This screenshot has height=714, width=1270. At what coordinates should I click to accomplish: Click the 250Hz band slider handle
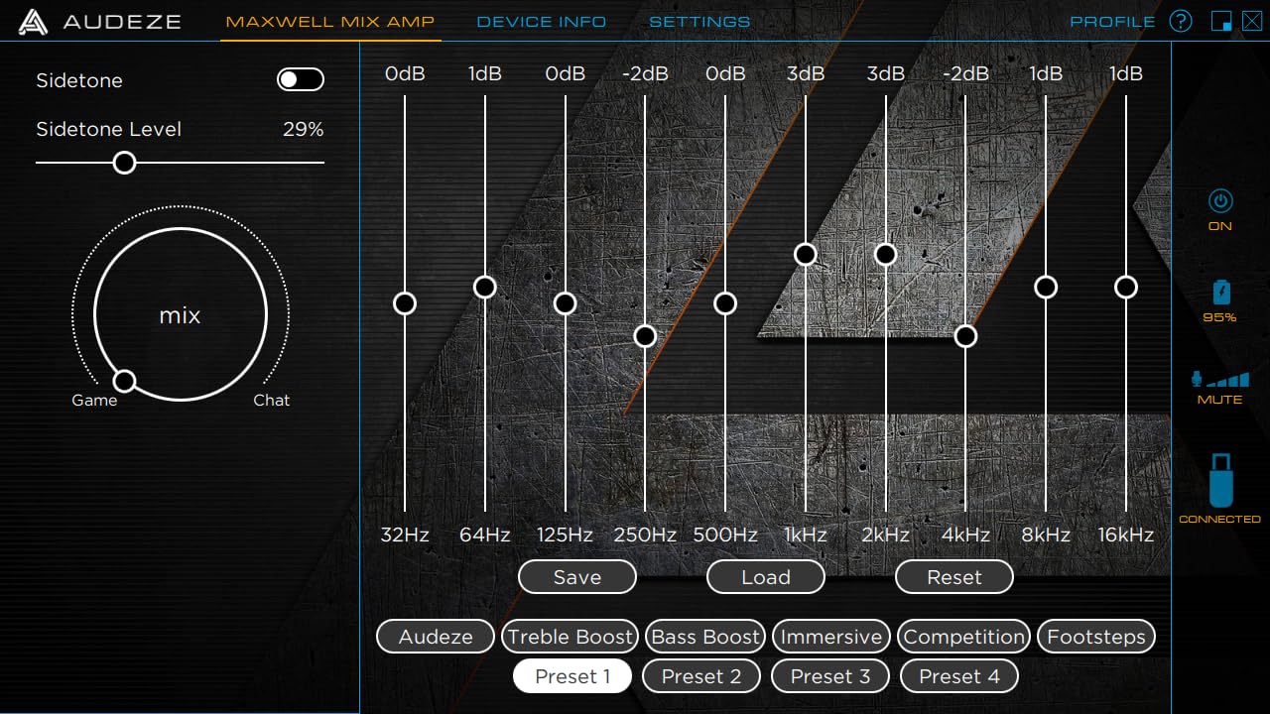[x=645, y=336]
